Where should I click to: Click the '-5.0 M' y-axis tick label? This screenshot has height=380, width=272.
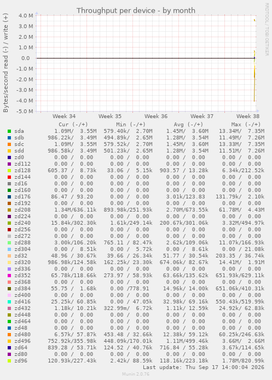point(25,111)
